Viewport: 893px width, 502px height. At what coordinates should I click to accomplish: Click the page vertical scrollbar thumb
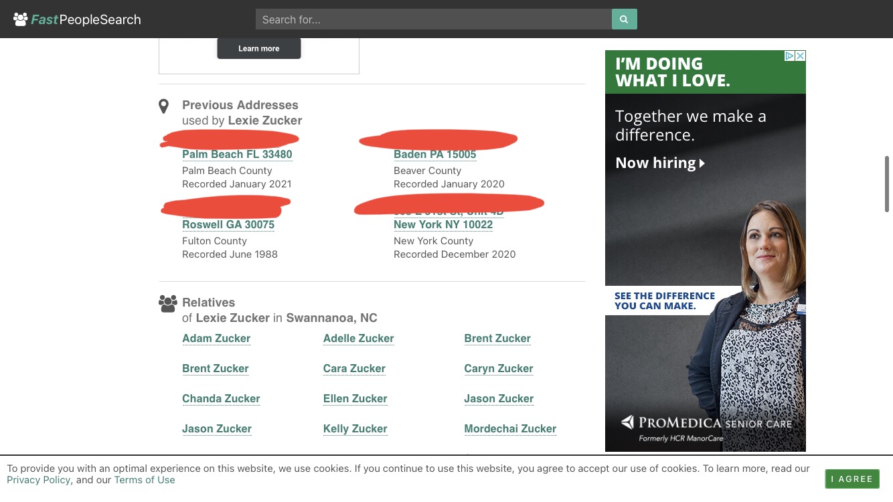click(x=887, y=184)
